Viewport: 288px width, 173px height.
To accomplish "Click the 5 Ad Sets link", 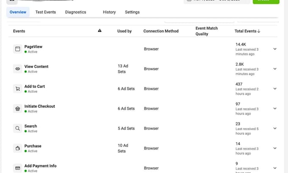I will (126, 128).
